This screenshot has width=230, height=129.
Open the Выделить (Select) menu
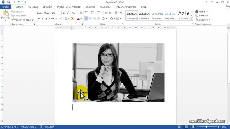(x=203, y=20)
